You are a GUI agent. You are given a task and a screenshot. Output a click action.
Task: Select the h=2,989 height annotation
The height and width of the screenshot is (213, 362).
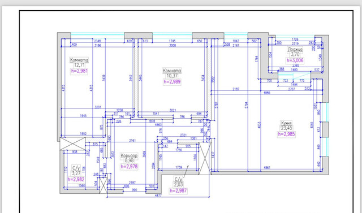(172, 82)
